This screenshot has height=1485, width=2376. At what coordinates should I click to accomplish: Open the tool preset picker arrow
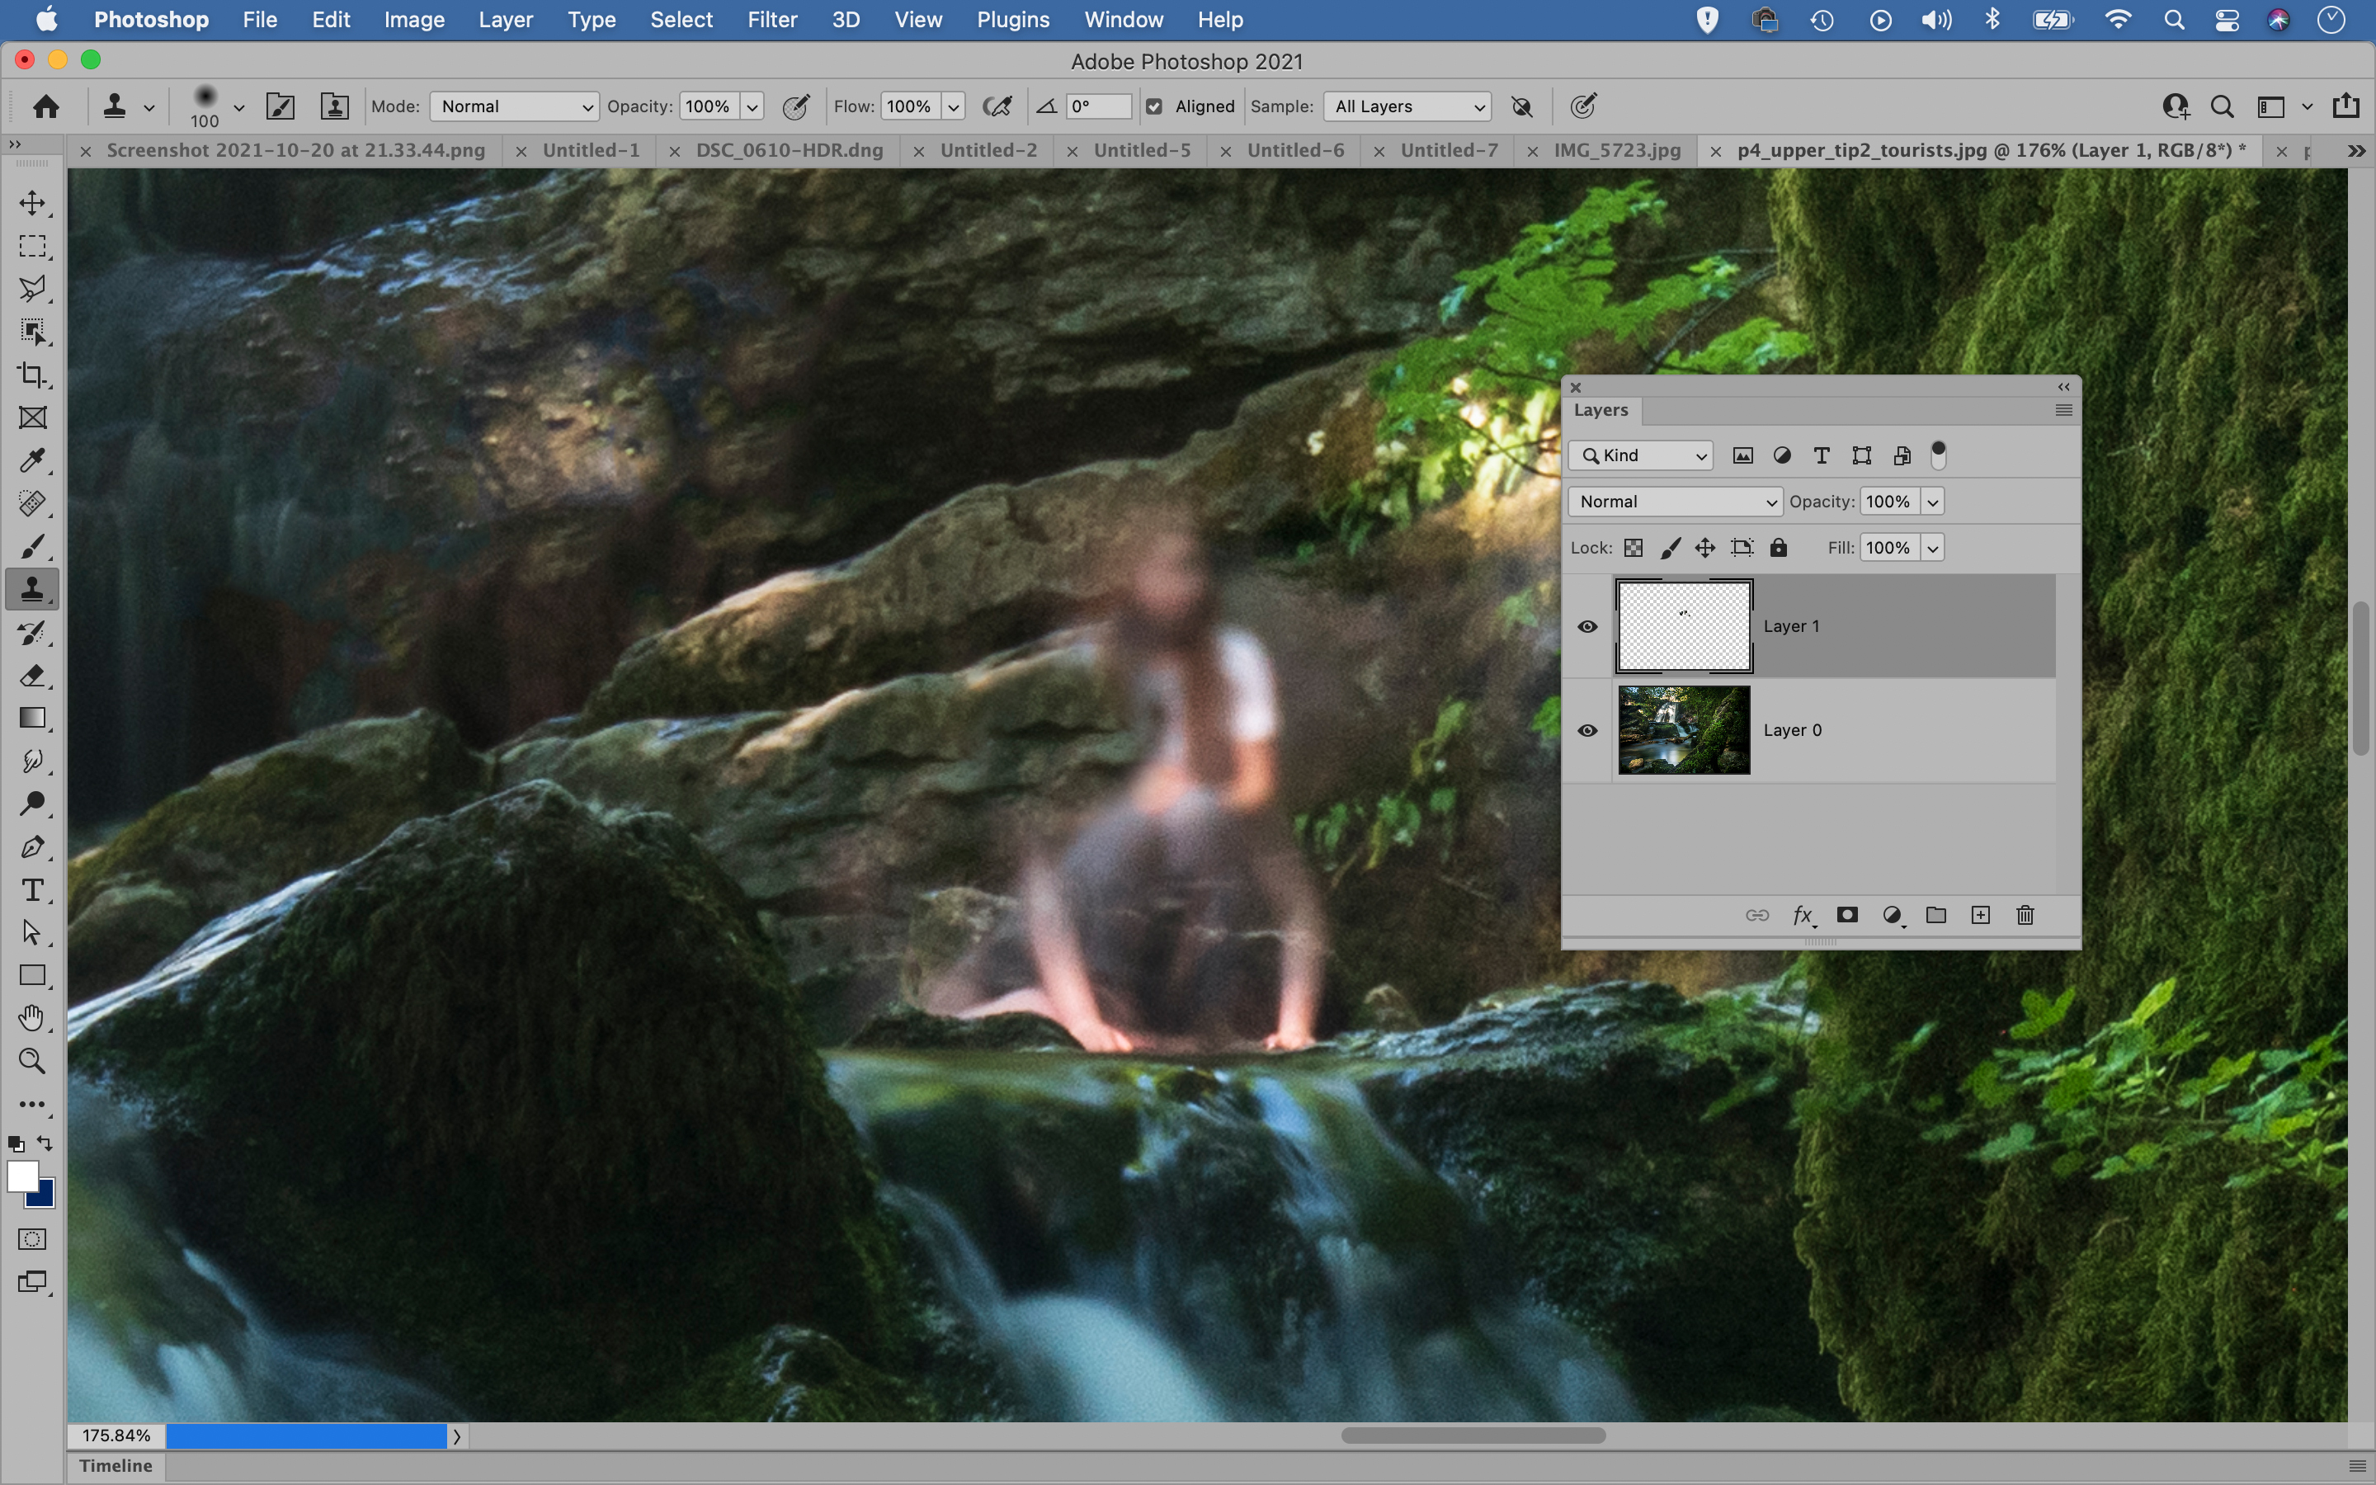coord(149,107)
